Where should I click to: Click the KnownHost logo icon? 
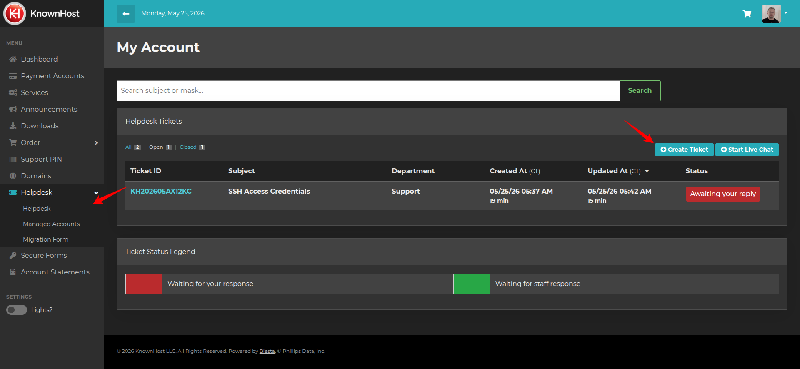coord(15,13)
